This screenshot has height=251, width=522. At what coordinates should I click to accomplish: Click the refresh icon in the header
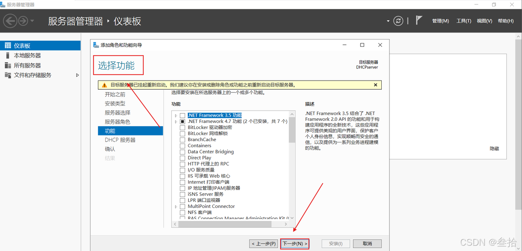[x=398, y=21]
